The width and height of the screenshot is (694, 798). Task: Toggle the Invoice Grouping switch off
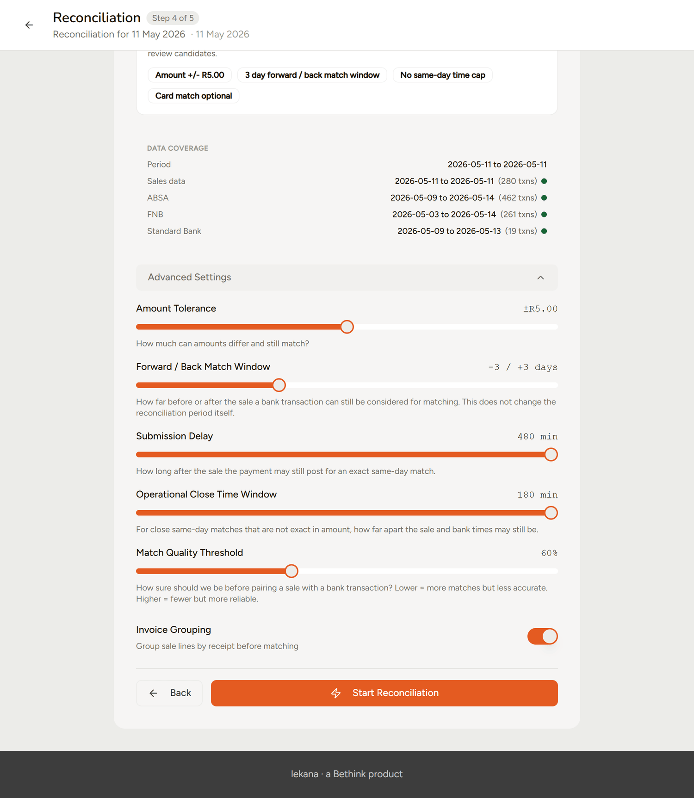tap(542, 637)
